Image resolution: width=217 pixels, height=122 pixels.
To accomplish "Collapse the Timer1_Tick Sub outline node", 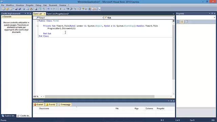I will [x=38, y=26].
